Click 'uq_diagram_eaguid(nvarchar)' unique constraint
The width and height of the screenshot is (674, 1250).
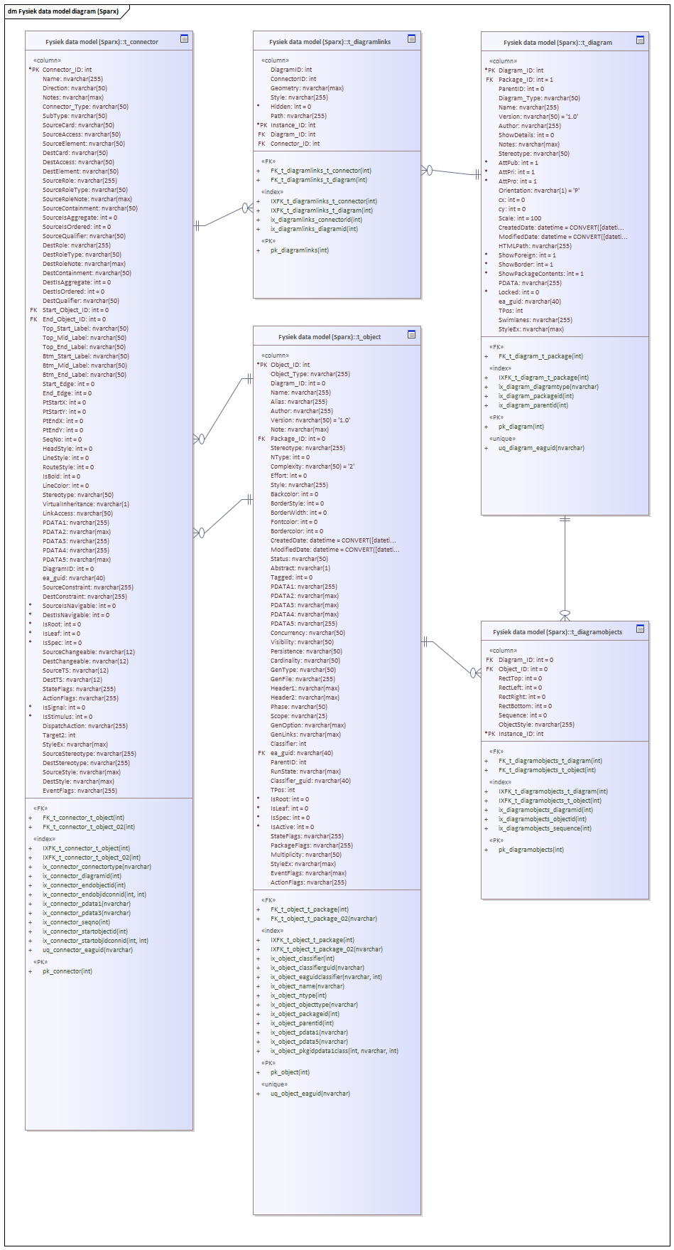point(541,448)
